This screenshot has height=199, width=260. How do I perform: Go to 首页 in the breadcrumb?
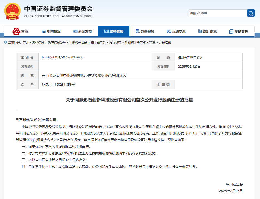pos(26,43)
